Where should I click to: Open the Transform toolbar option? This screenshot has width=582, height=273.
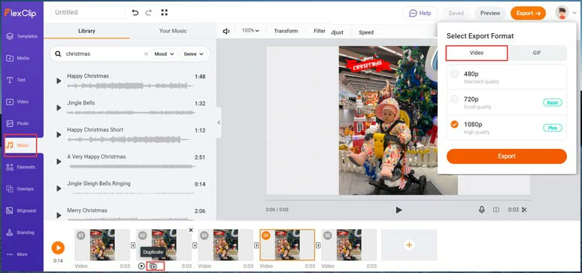(286, 31)
